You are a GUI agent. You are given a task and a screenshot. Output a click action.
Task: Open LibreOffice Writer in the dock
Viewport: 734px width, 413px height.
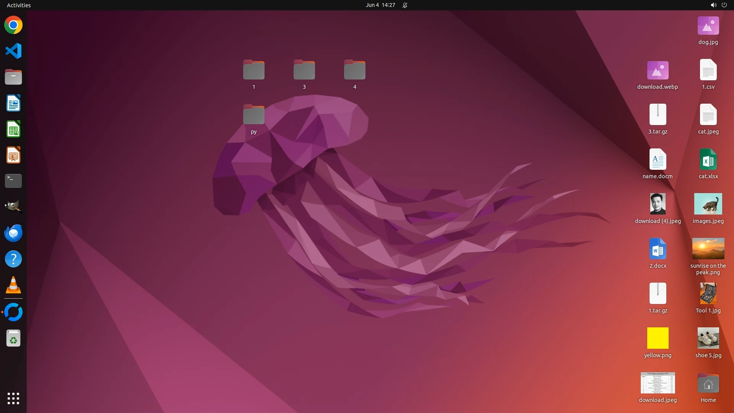coord(13,103)
